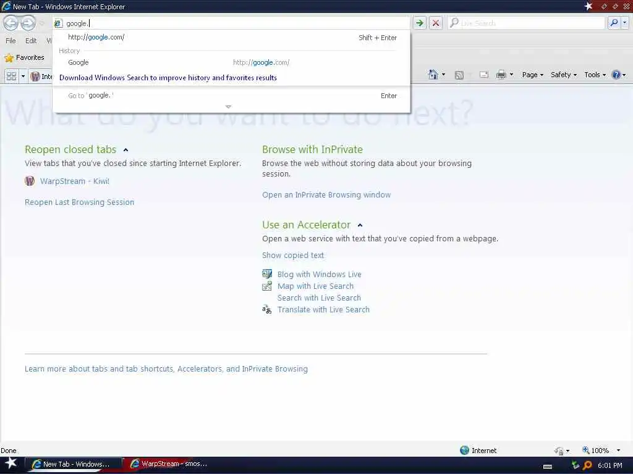The height and width of the screenshot is (474, 633).
Task: Click the Help question mark icon
Action: pos(616,75)
